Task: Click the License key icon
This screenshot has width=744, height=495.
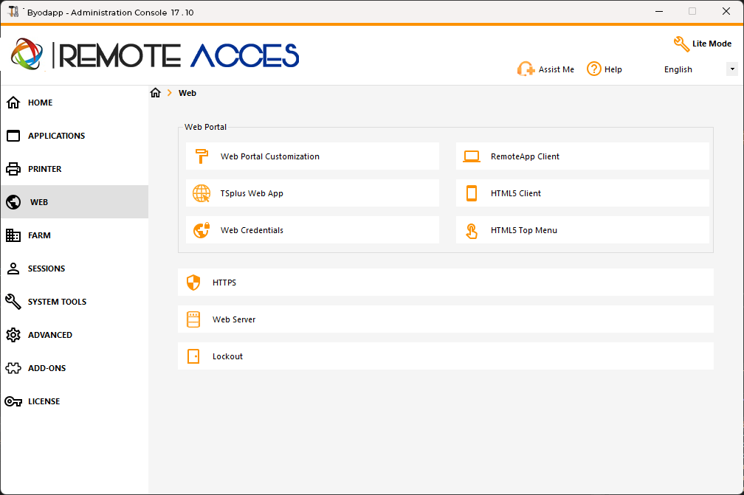Action: 13,401
